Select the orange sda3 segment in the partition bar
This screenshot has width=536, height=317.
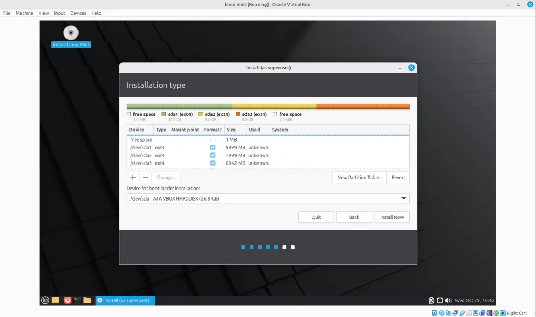(362, 107)
